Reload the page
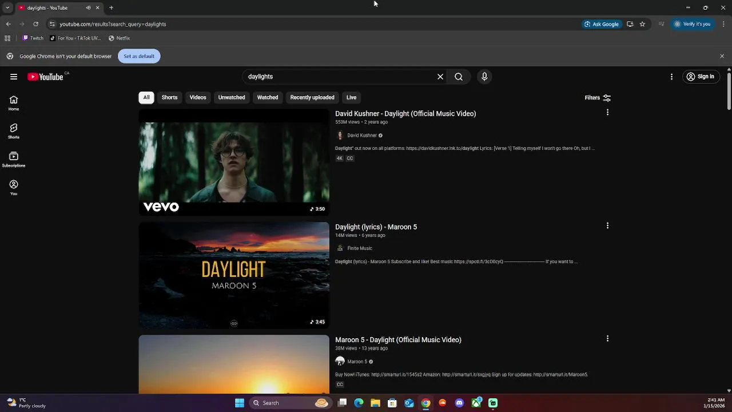 [35, 24]
